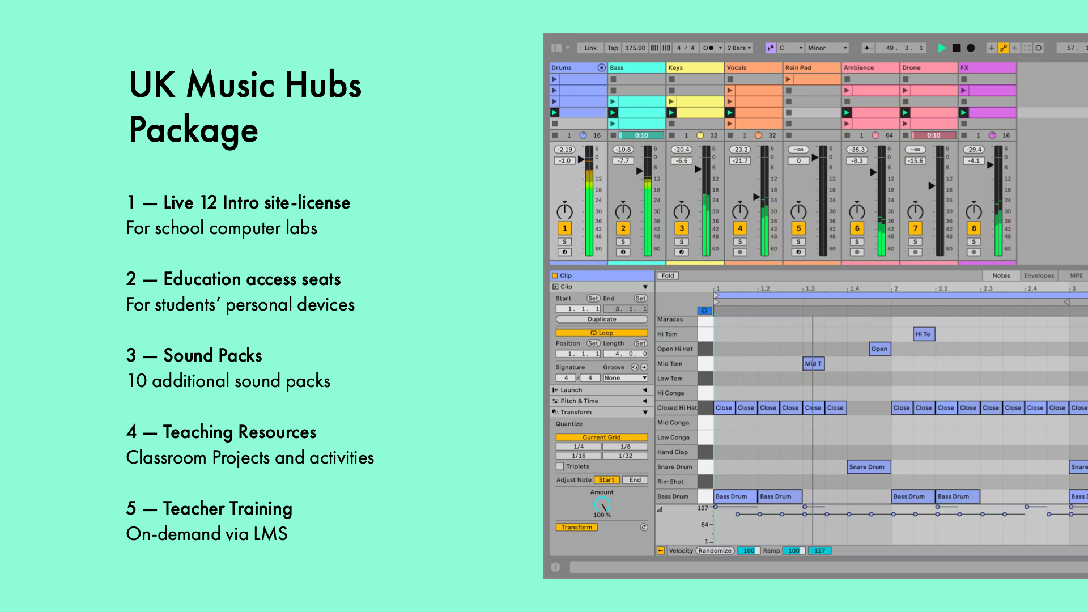
Task: Select Current Grid quantize option
Action: click(x=602, y=437)
